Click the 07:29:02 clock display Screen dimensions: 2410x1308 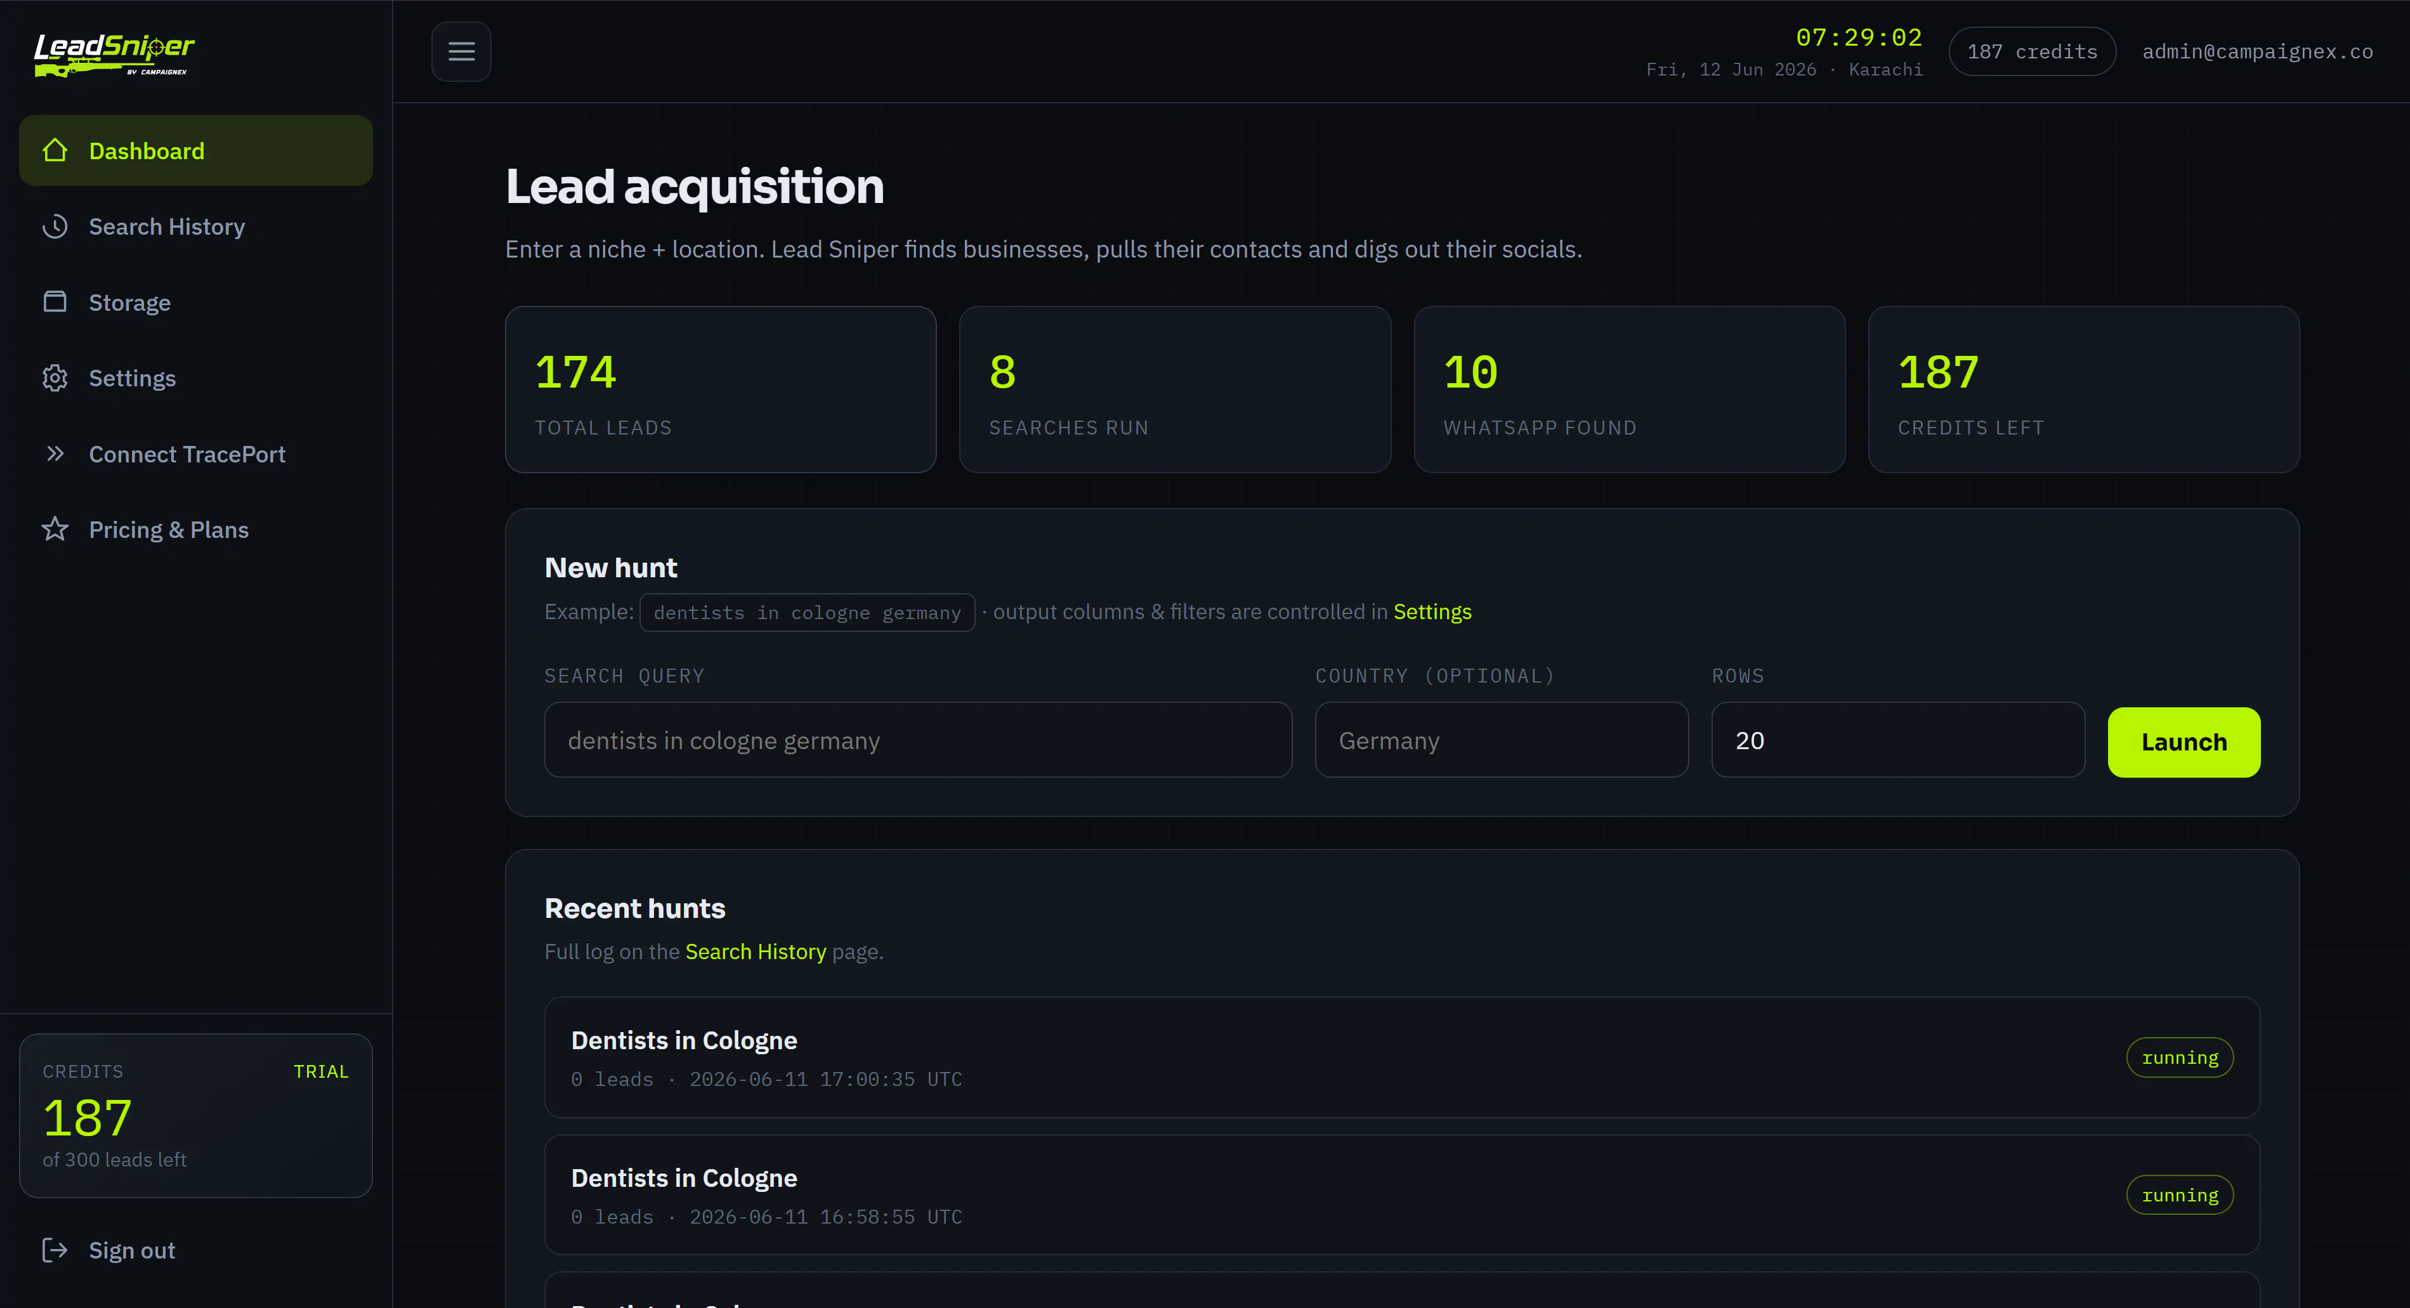(x=1859, y=37)
